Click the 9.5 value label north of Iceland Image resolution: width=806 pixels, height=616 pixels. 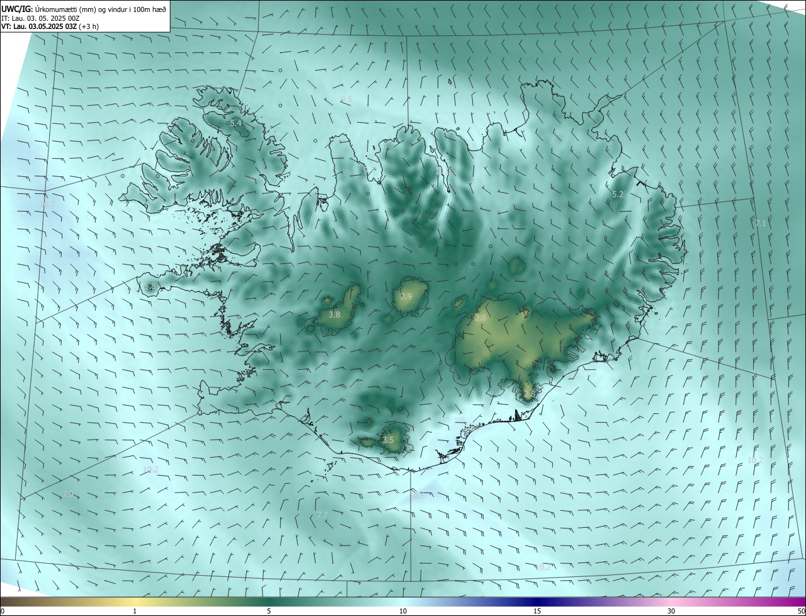346,100
